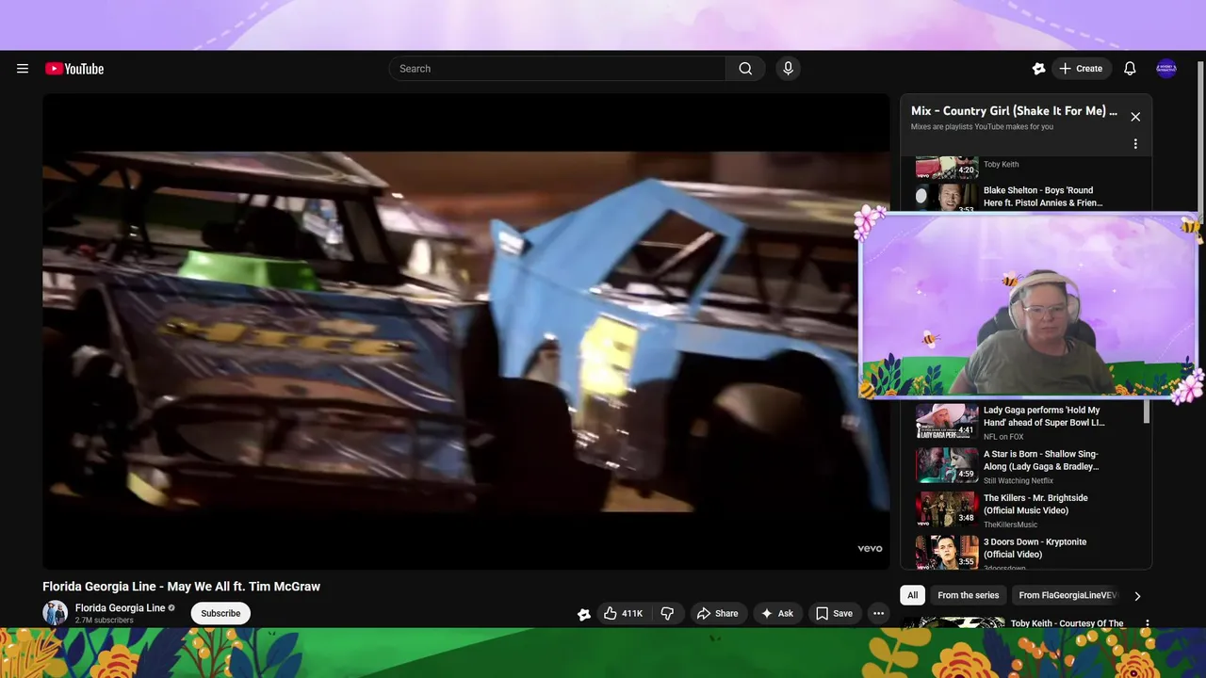
Task: Subscribe to Florida Georgia Line
Action: (220, 613)
